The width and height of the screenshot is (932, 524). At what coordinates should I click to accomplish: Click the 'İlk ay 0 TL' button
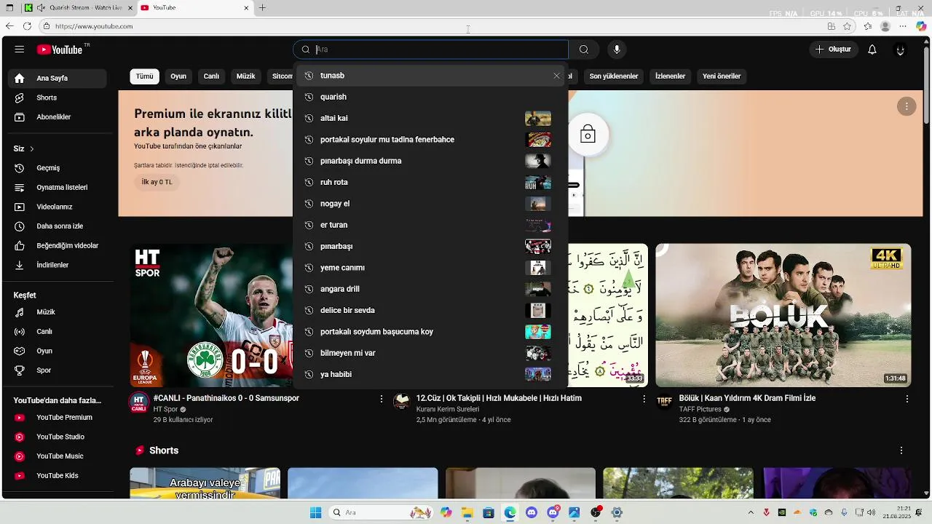157,182
